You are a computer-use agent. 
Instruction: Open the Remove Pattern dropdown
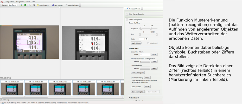(145, 68)
